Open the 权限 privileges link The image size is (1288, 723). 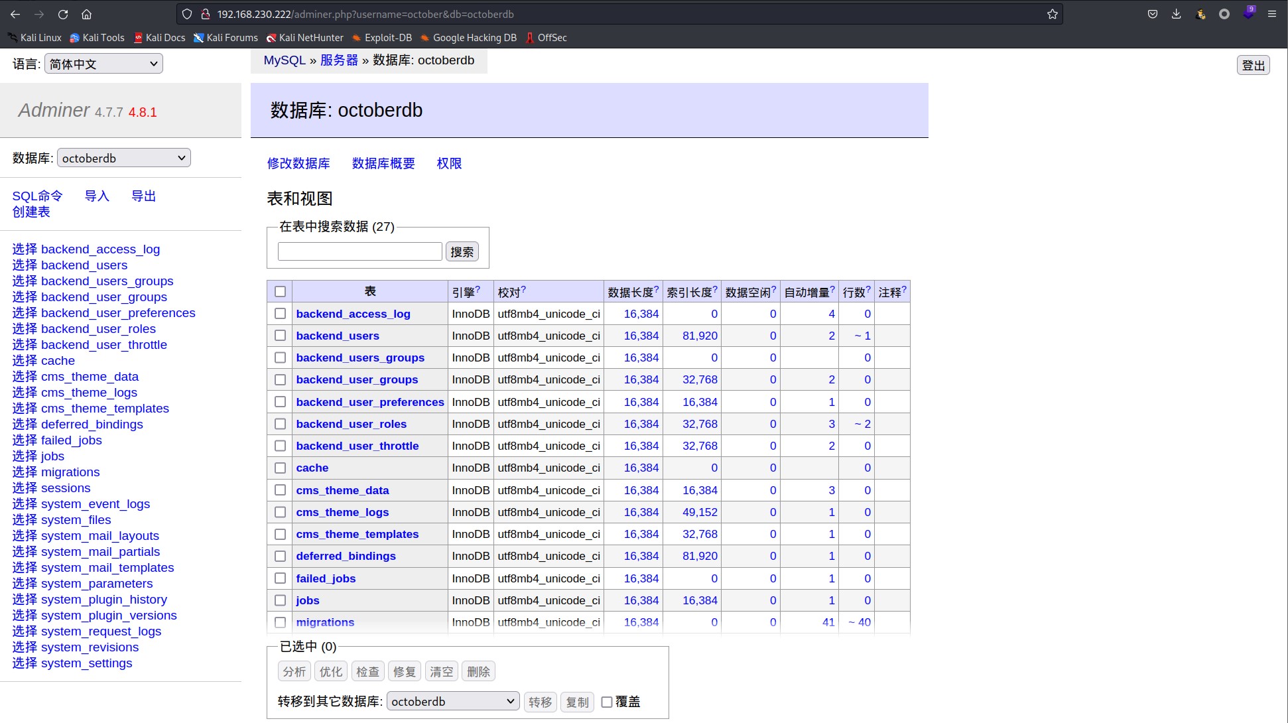tap(449, 163)
